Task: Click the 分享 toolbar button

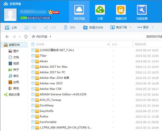Action: (50, 27)
